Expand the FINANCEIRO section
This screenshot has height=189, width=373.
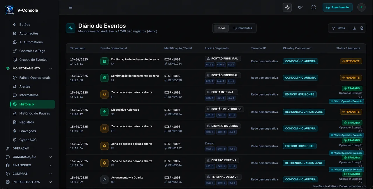pyautogui.click(x=29, y=165)
